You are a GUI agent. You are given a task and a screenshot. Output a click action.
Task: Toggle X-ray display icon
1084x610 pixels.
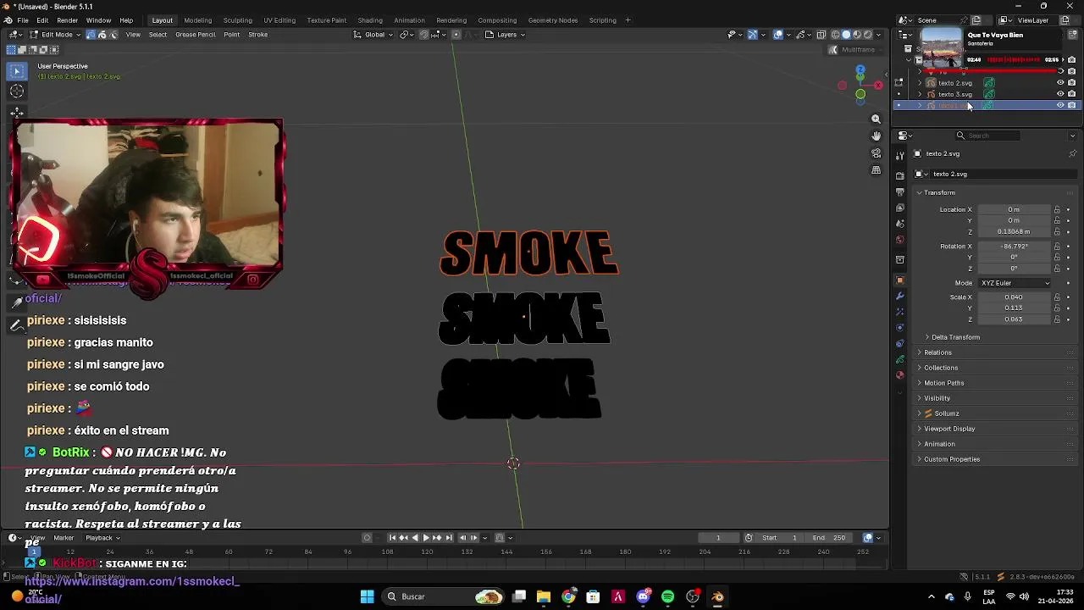(x=821, y=35)
